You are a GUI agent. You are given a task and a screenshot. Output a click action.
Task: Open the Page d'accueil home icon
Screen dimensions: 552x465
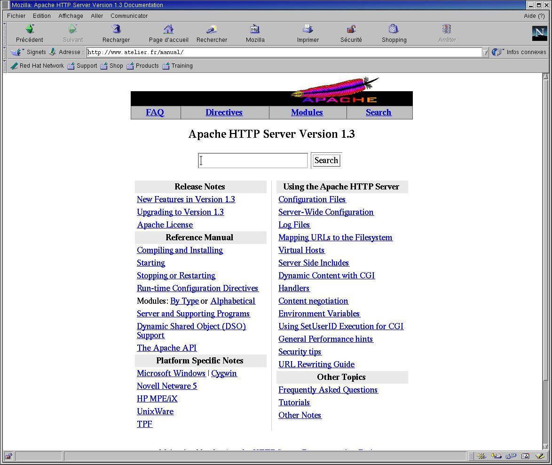[169, 29]
